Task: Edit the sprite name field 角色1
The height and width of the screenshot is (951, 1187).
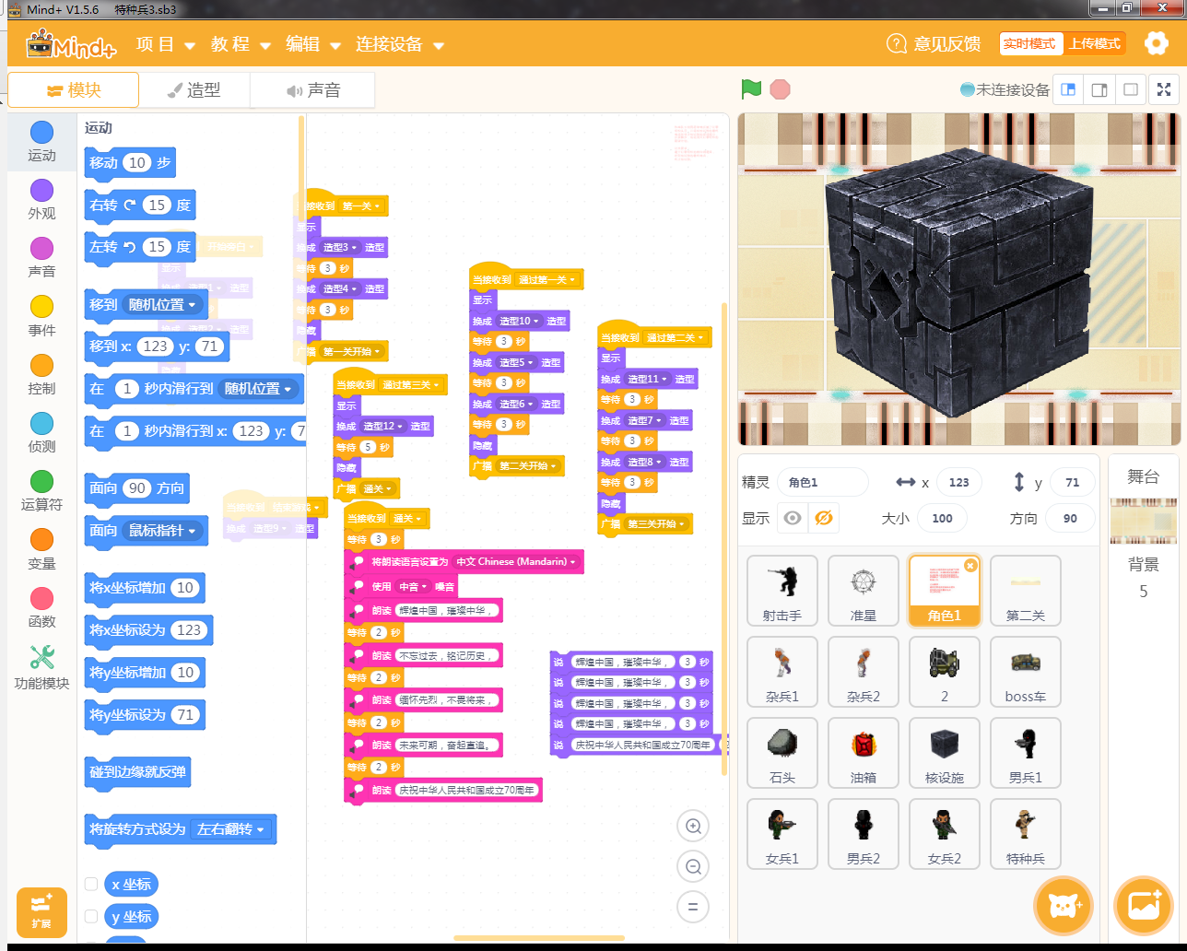Action: coord(822,482)
